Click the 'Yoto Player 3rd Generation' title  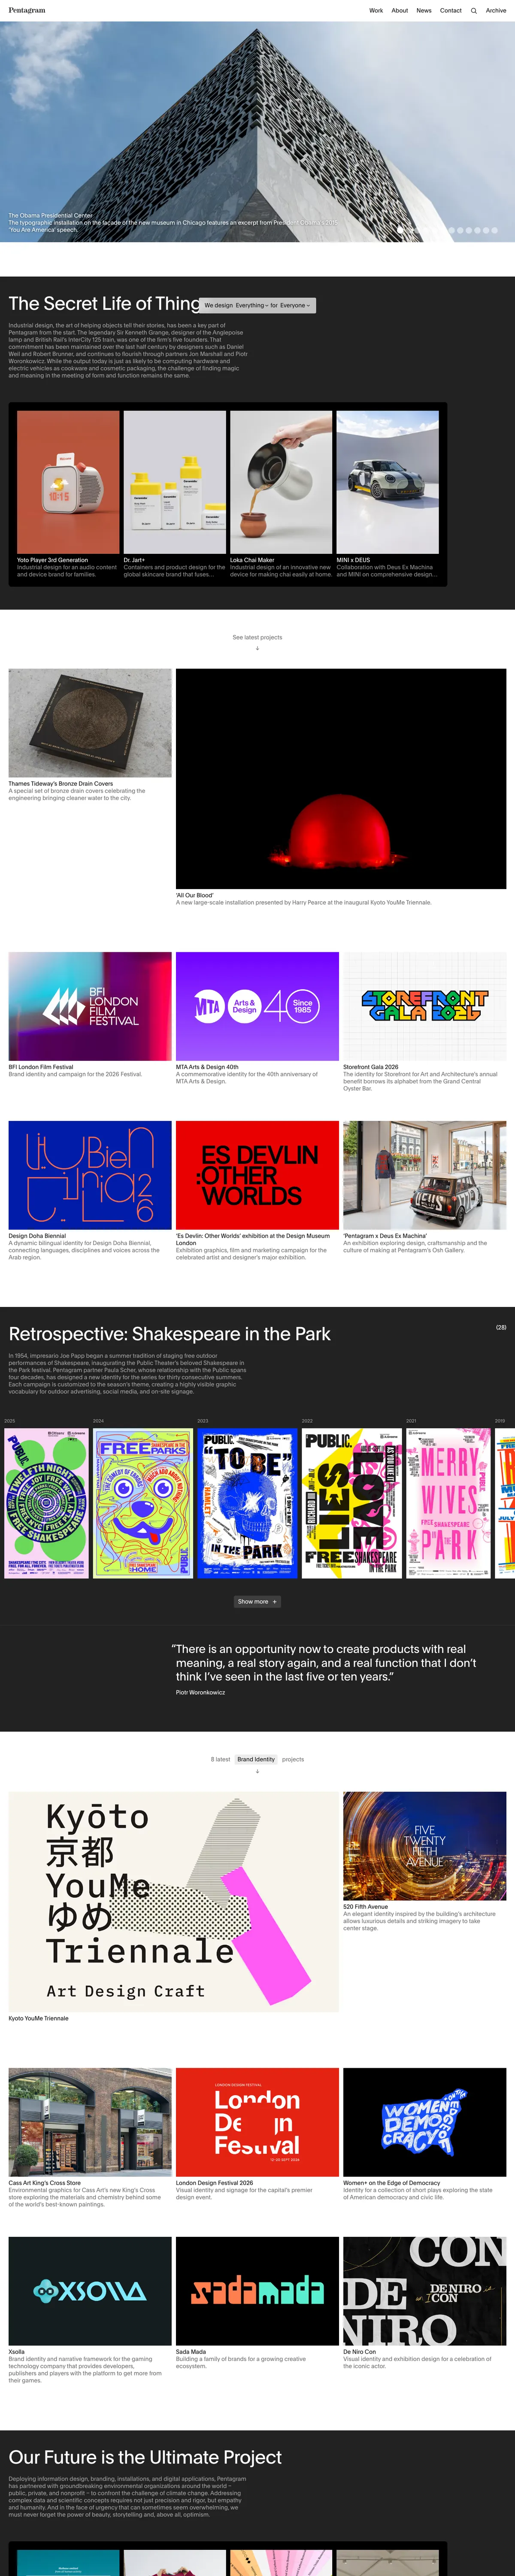52,560
